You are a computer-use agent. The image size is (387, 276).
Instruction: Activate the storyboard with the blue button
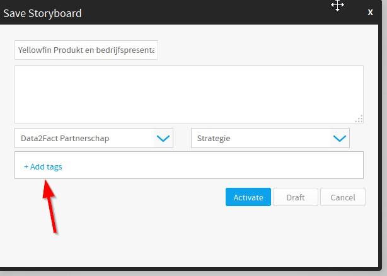[248, 197]
